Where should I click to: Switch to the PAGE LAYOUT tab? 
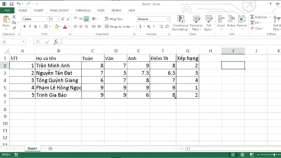coord(59,11)
